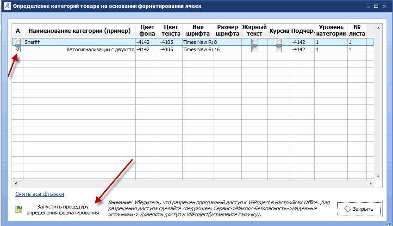Click the left arrow of the horizontal scrollbar

coord(16,183)
